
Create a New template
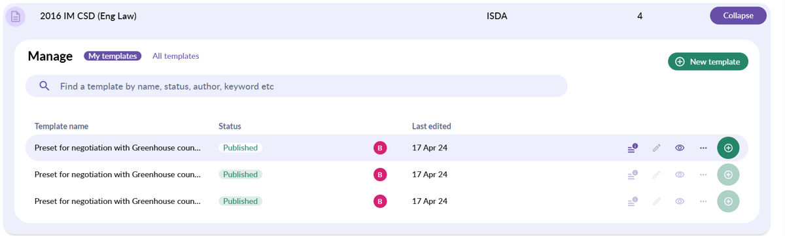(708, 61)
